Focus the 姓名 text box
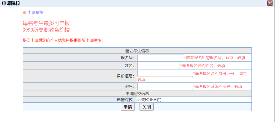This screenshot has height=122, width=275. click(x=158, y=65)
